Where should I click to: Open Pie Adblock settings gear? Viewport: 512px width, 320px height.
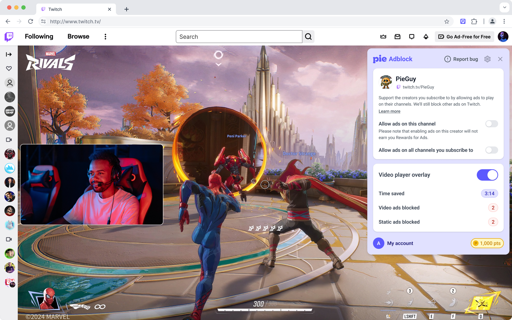487,59
